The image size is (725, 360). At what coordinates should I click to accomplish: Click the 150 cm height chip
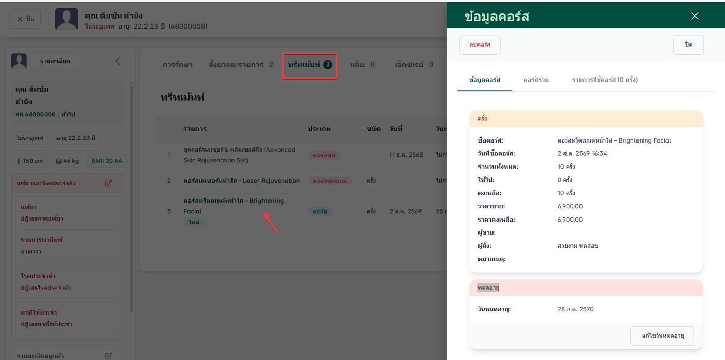30,161
